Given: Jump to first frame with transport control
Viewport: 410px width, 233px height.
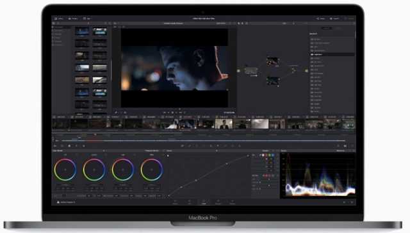Looking at the screenshot, I should coord(164,112).
